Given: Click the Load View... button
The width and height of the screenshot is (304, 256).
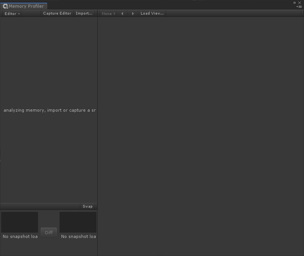Looking at the screenshot, I should tap(152, 13).
